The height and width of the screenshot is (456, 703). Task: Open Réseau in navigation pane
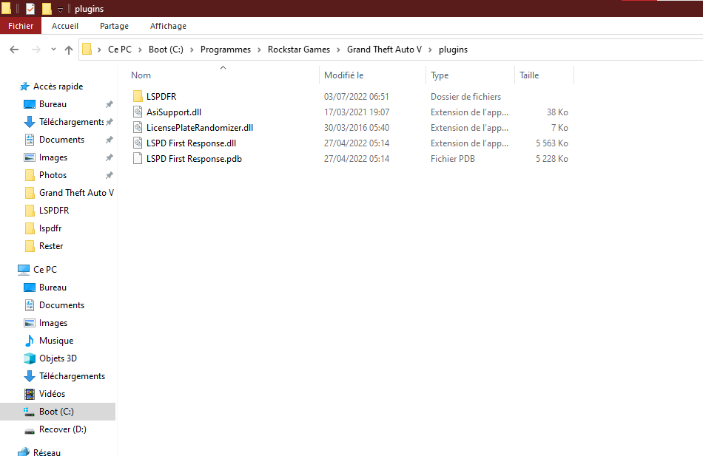(47, 452)
